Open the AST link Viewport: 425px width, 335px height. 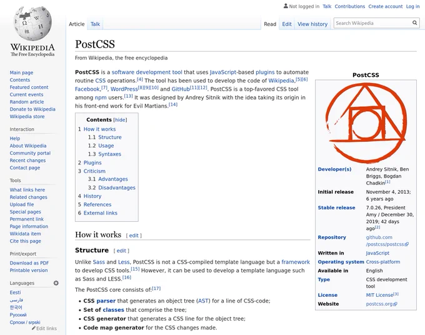(203, 301)
